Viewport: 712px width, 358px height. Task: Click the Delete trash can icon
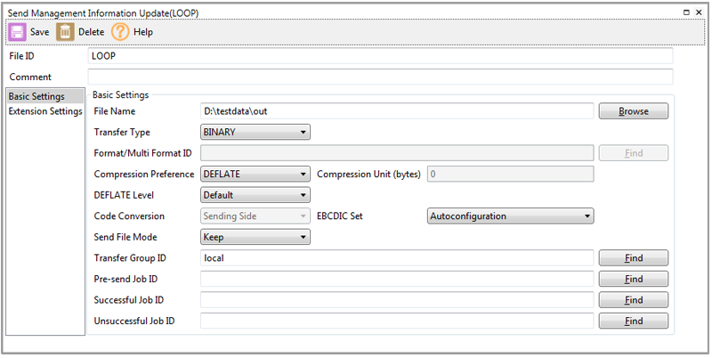pos(65,32)
